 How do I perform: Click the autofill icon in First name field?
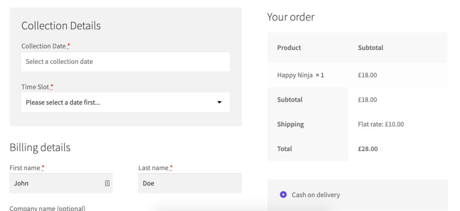(x=107, y=183)
